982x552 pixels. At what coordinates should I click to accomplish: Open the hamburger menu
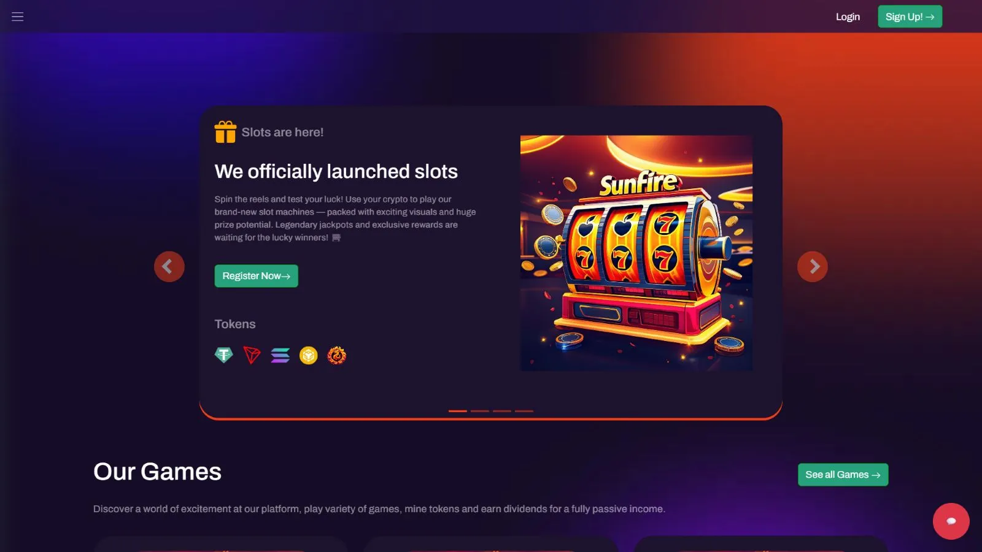point(17,17)
